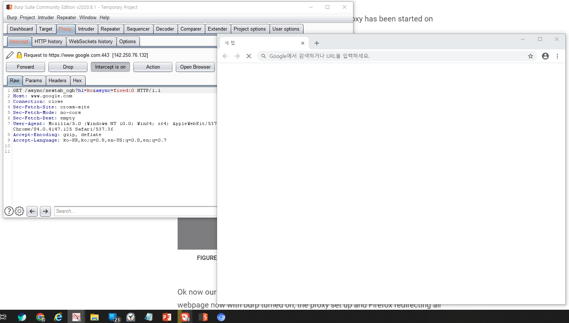Select the Intercept sub-tab
Viewport: 569px width, 323px height.
(x=19, y=41)
